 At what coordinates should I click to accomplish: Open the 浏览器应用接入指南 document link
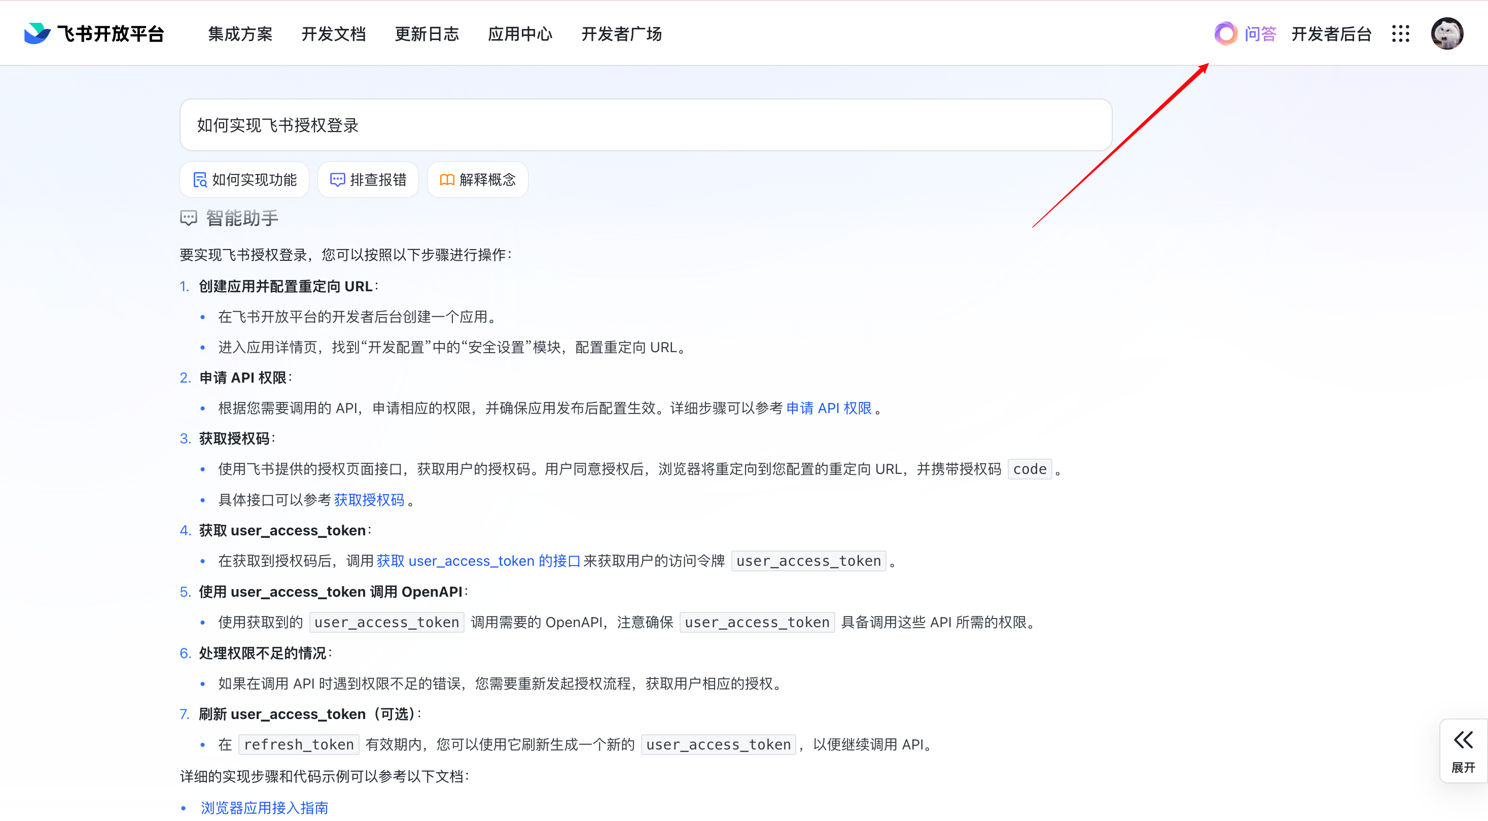point(264,807)
